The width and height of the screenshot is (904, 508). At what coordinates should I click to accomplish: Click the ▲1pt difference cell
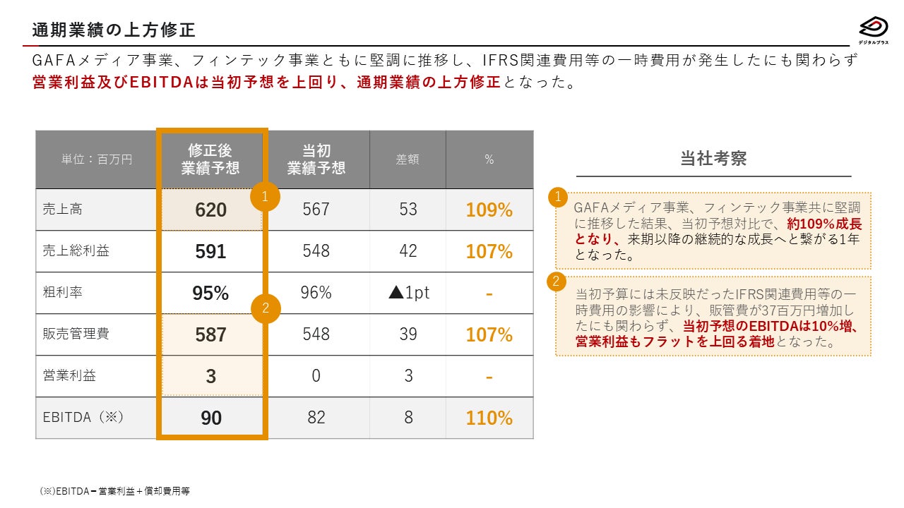408,293
